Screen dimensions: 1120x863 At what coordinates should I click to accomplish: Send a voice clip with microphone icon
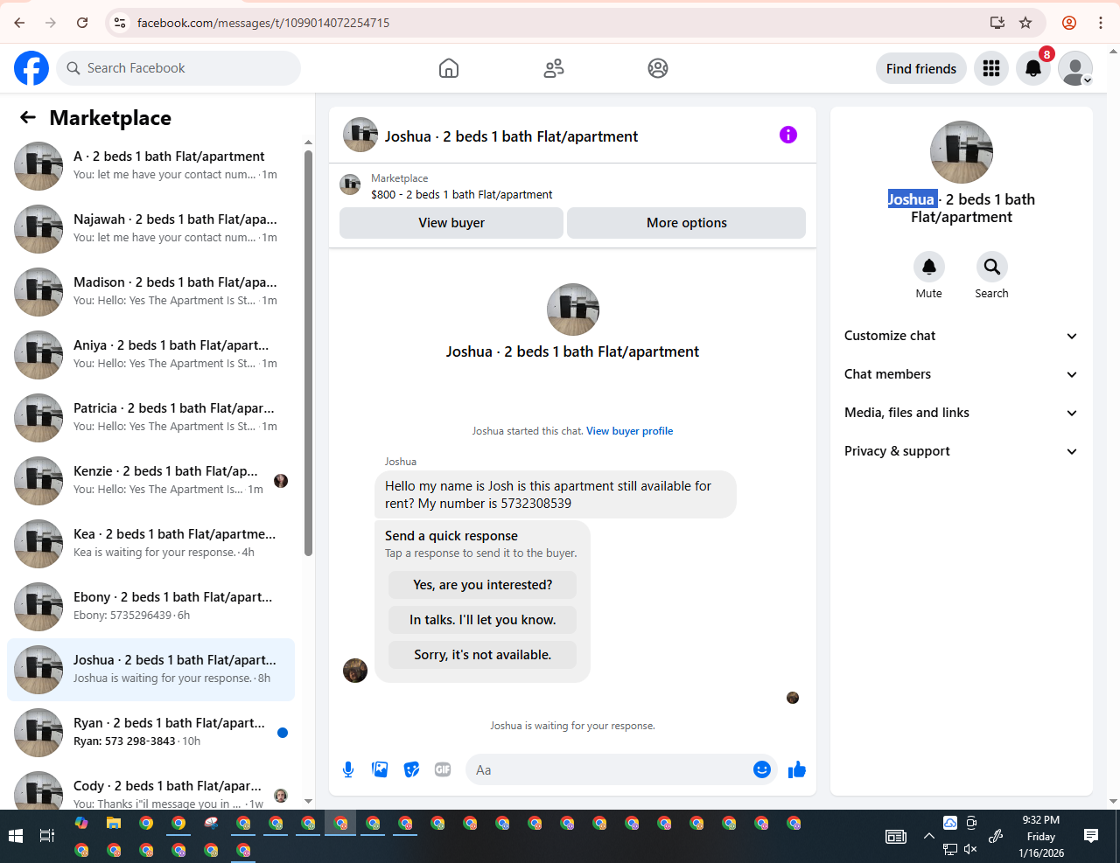tap(348, 769)
